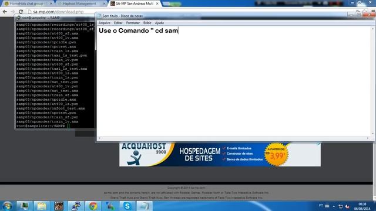The height and width of the screenshot is (211, 376).
Task: Open the Ajuda menu in Notepad
Action: (x=159, y=23)
